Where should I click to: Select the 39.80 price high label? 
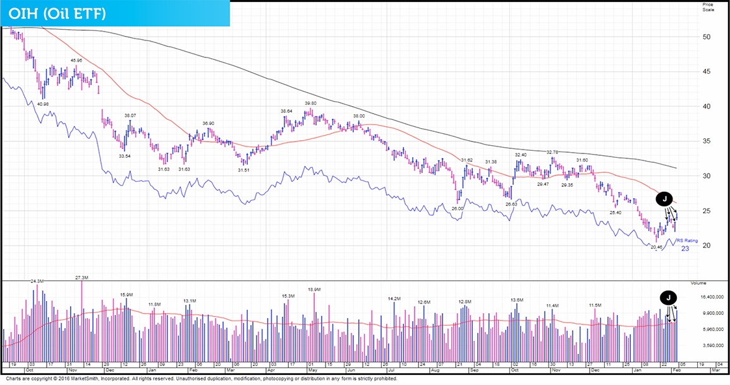pos(310,104)
